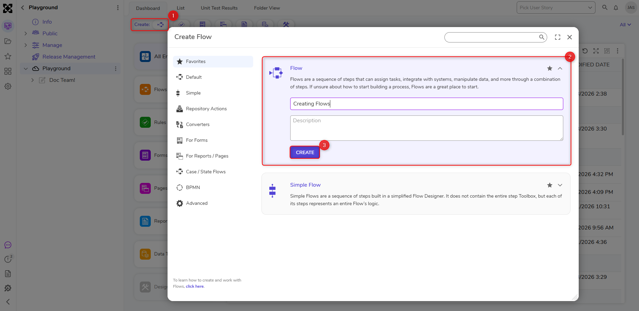Open Playground header three-dot menu
639x311 pixels.
[118, 8]
